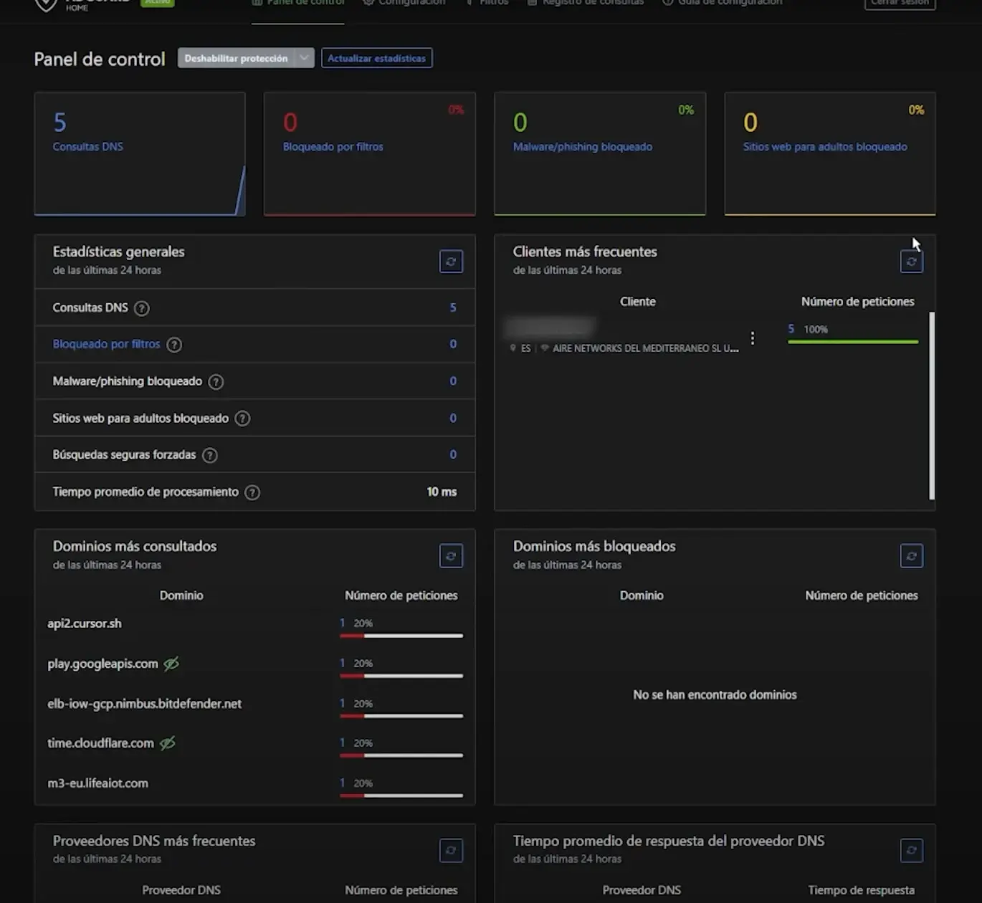Viewport: 982px width, 903px height.
Task: Refresh the Dominios más bloqueados panel
Action: (911, 556)
